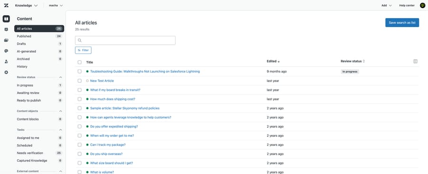The image size is (428, 174).
Task: Click the user profile avatar
Action: tap(422, 5)
